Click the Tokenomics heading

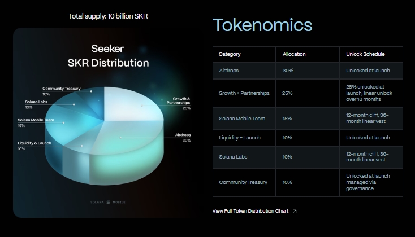click(262, 25)
